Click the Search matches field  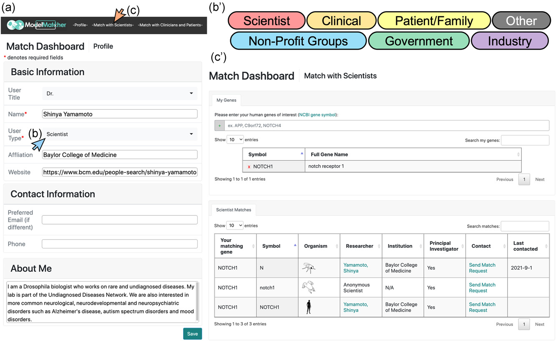point(525,226)
